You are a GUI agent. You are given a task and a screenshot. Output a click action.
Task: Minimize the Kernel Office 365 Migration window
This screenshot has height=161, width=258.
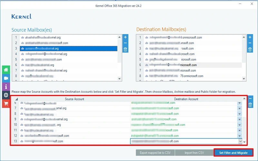240,4
